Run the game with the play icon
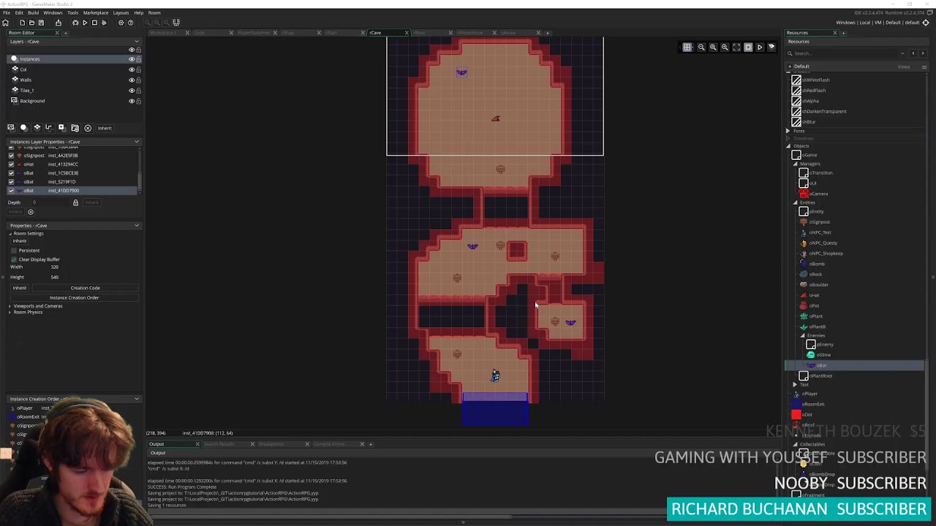 pyautogui.click(x=85, y=23)
